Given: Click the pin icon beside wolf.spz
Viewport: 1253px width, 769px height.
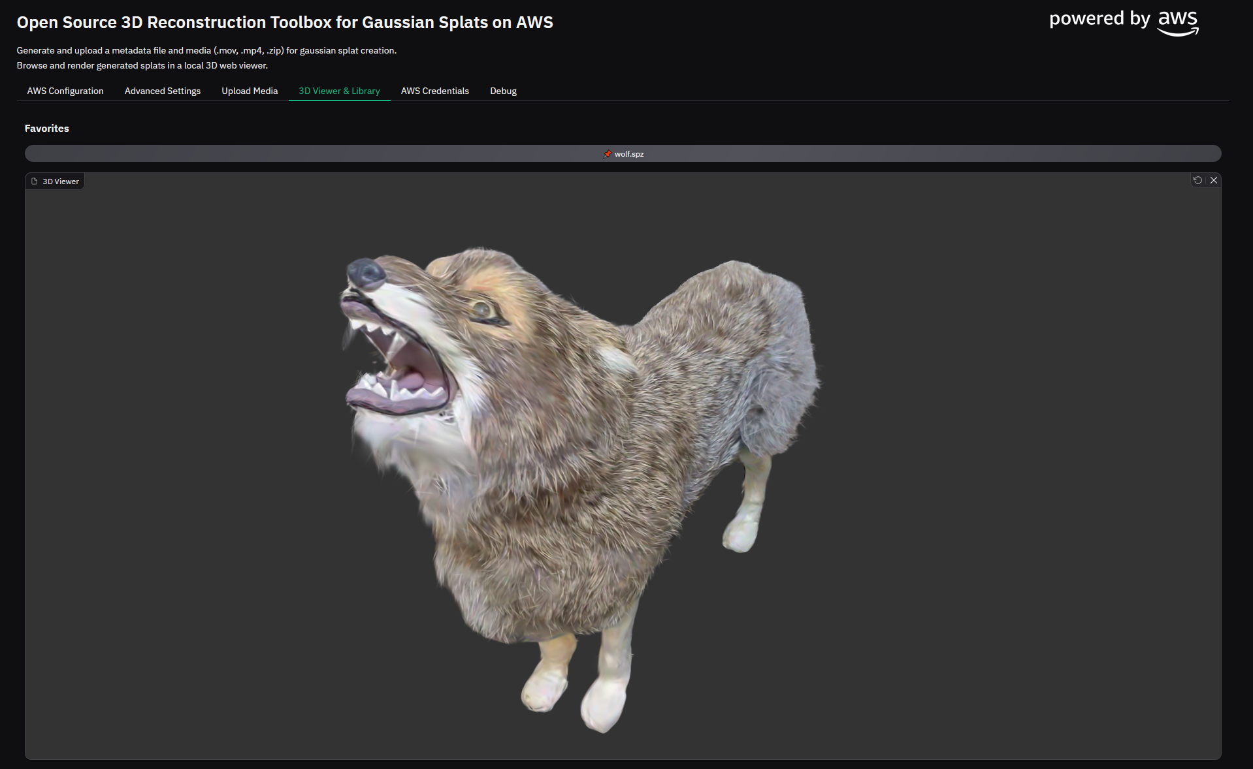Looking at the screenshot, I should pyautogui.click(x=608, y=154).
